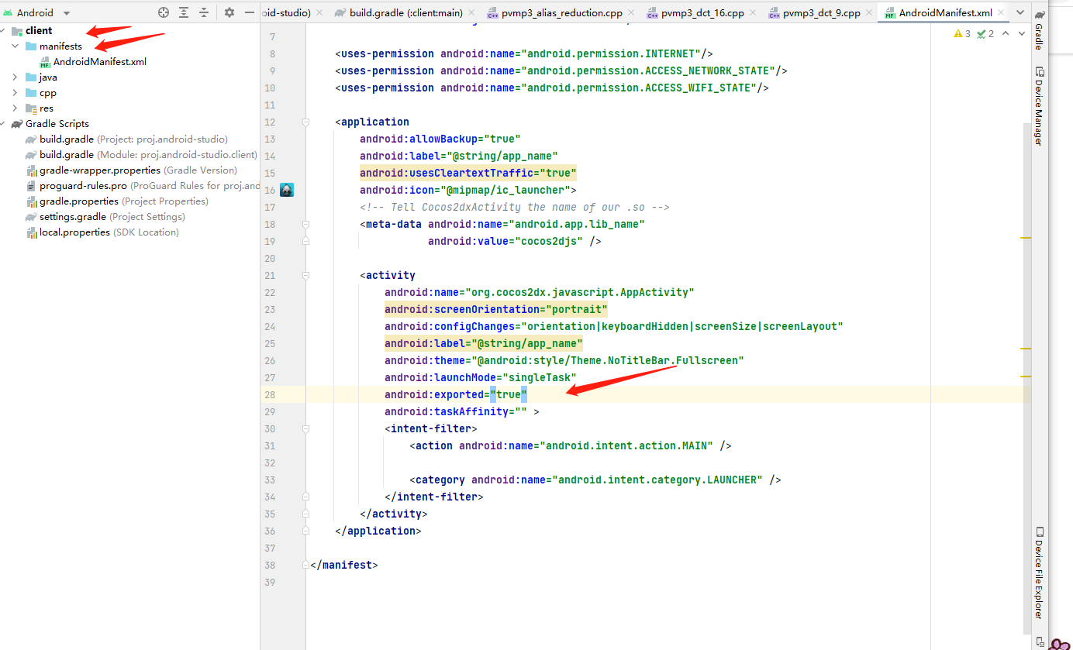Click the android:screenOrientation="portrait" attribute
This screenshot has height=650, width=1073.
pyautogui.click(x=496, y=309)
